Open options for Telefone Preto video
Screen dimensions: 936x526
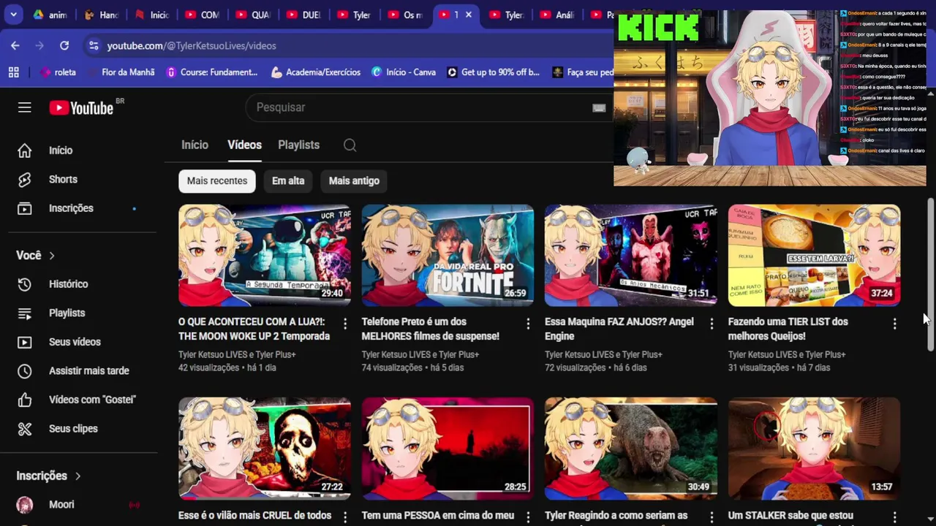(528, 324)
